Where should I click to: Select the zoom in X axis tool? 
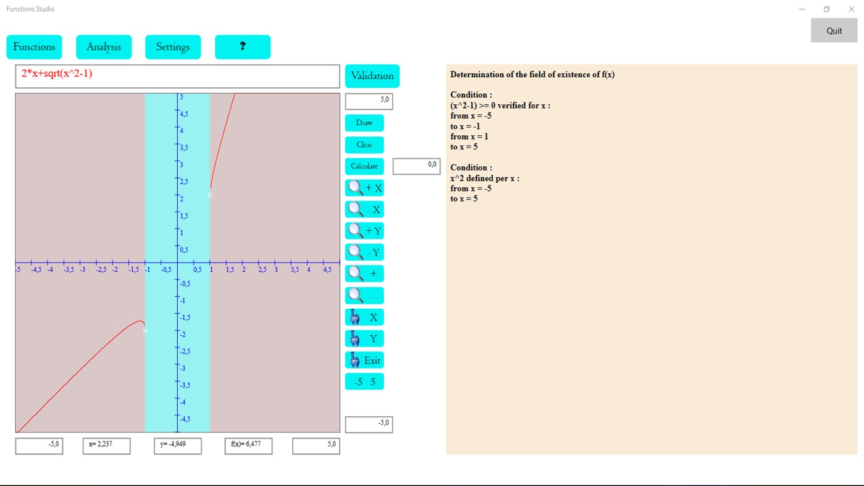pyautogui.click(x=364, y=188)
